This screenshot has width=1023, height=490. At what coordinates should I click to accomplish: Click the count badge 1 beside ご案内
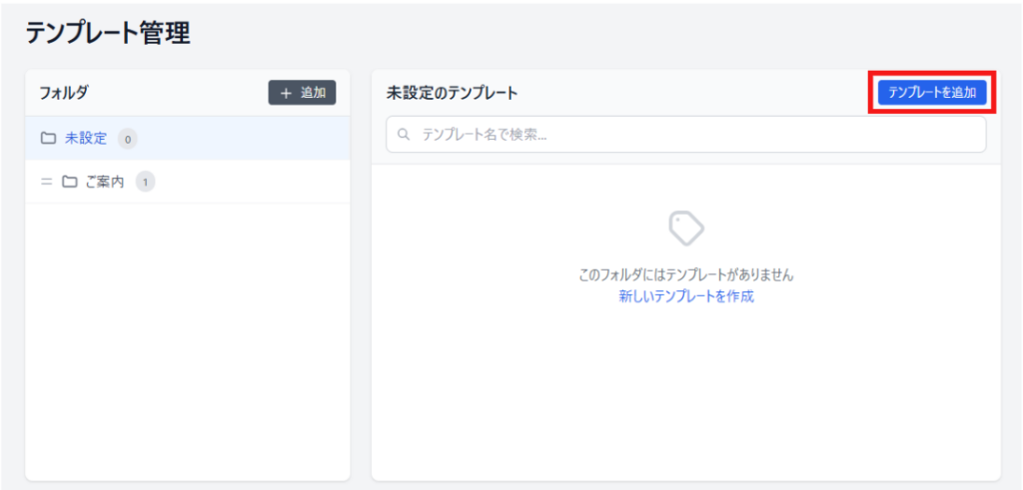(145, 182)
